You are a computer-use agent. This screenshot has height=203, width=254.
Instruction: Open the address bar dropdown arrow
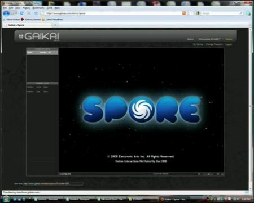click(x=192, y=13)
